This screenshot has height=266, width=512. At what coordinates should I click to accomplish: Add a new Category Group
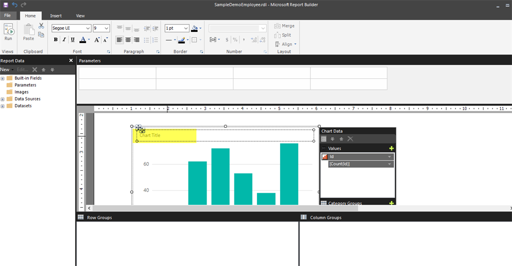click(x=391, y=203)
